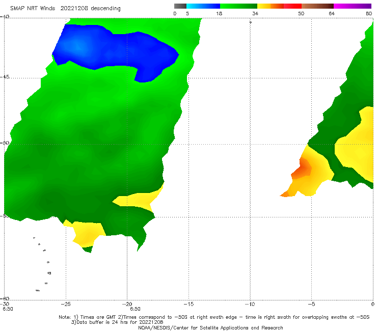This screenshot has width=377, height=331.
Task: Select the green 18–34 color bar segment
Action: (238, 6)
